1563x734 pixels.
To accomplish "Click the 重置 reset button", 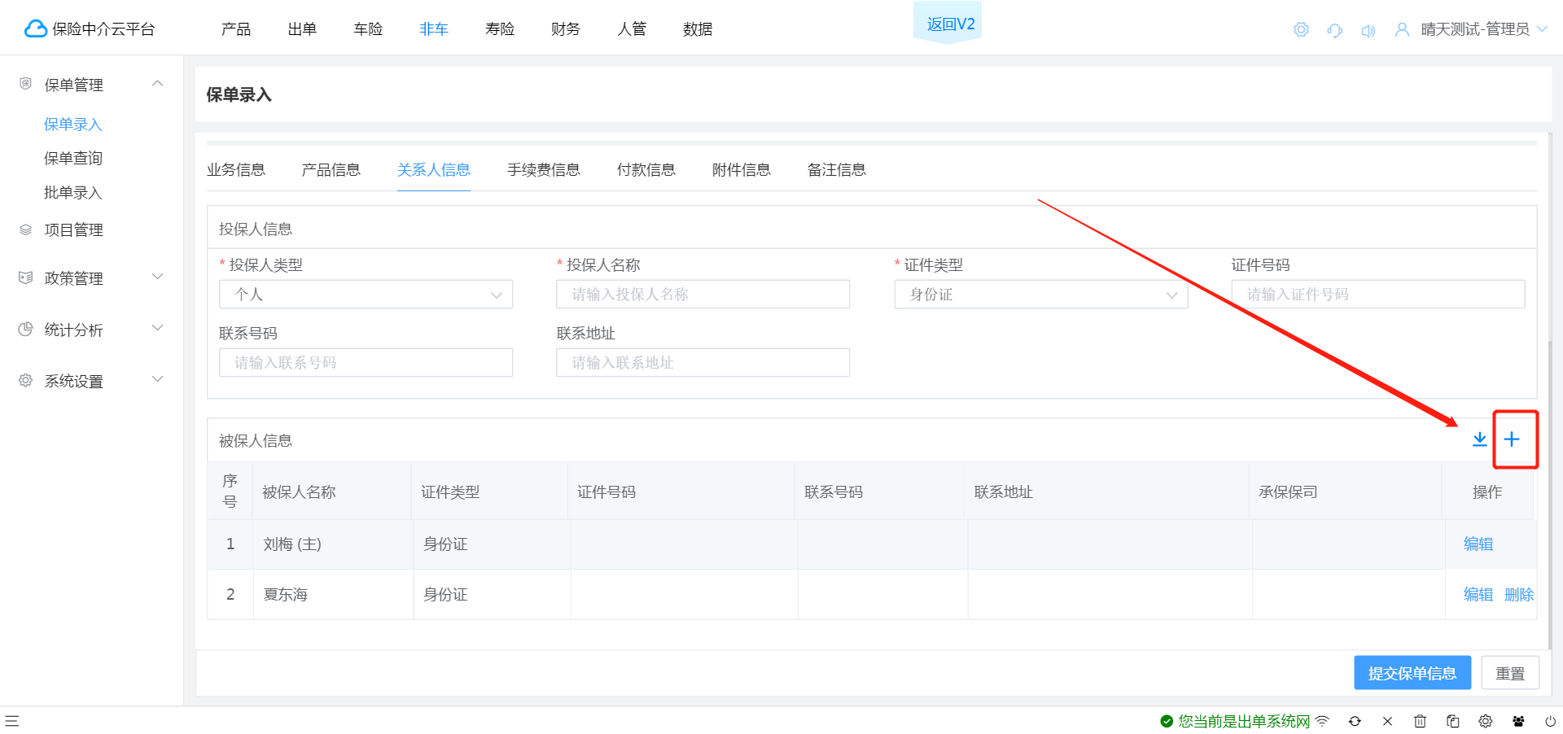I will 1510,673.
